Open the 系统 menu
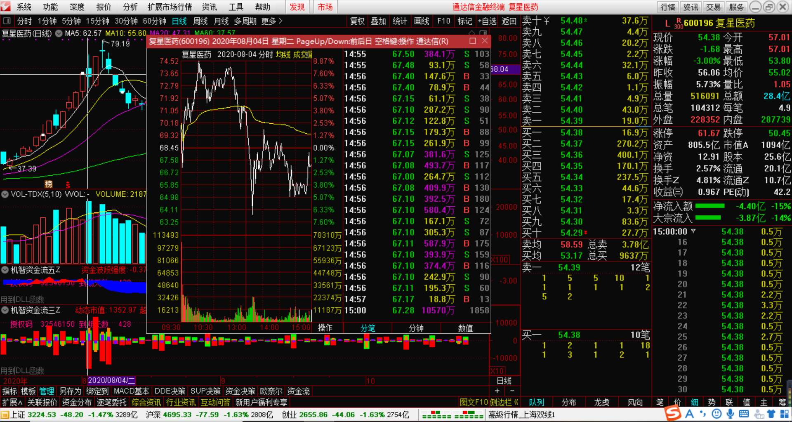 pos(24,7)
